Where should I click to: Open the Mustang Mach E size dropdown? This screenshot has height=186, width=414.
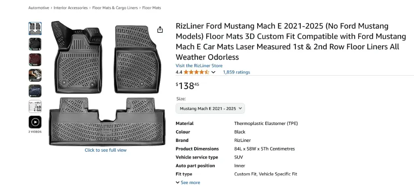tap(210, 108)
